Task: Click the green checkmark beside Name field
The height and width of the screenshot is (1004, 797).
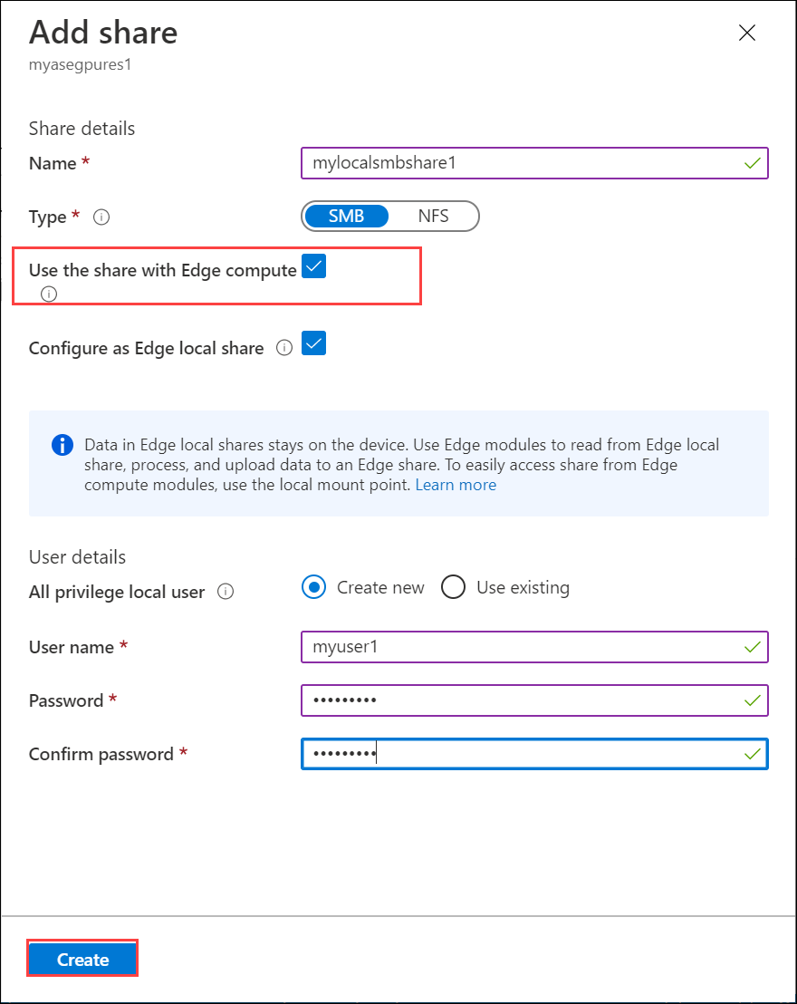Action: [x=751, y=163]
